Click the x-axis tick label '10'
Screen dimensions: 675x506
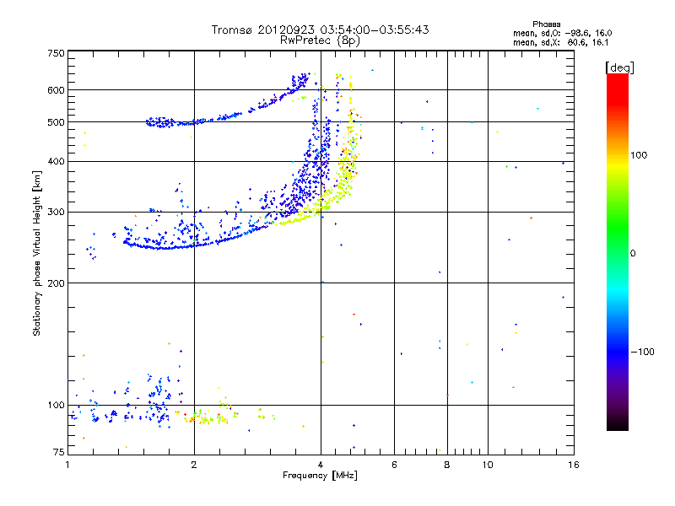point(488,465)
